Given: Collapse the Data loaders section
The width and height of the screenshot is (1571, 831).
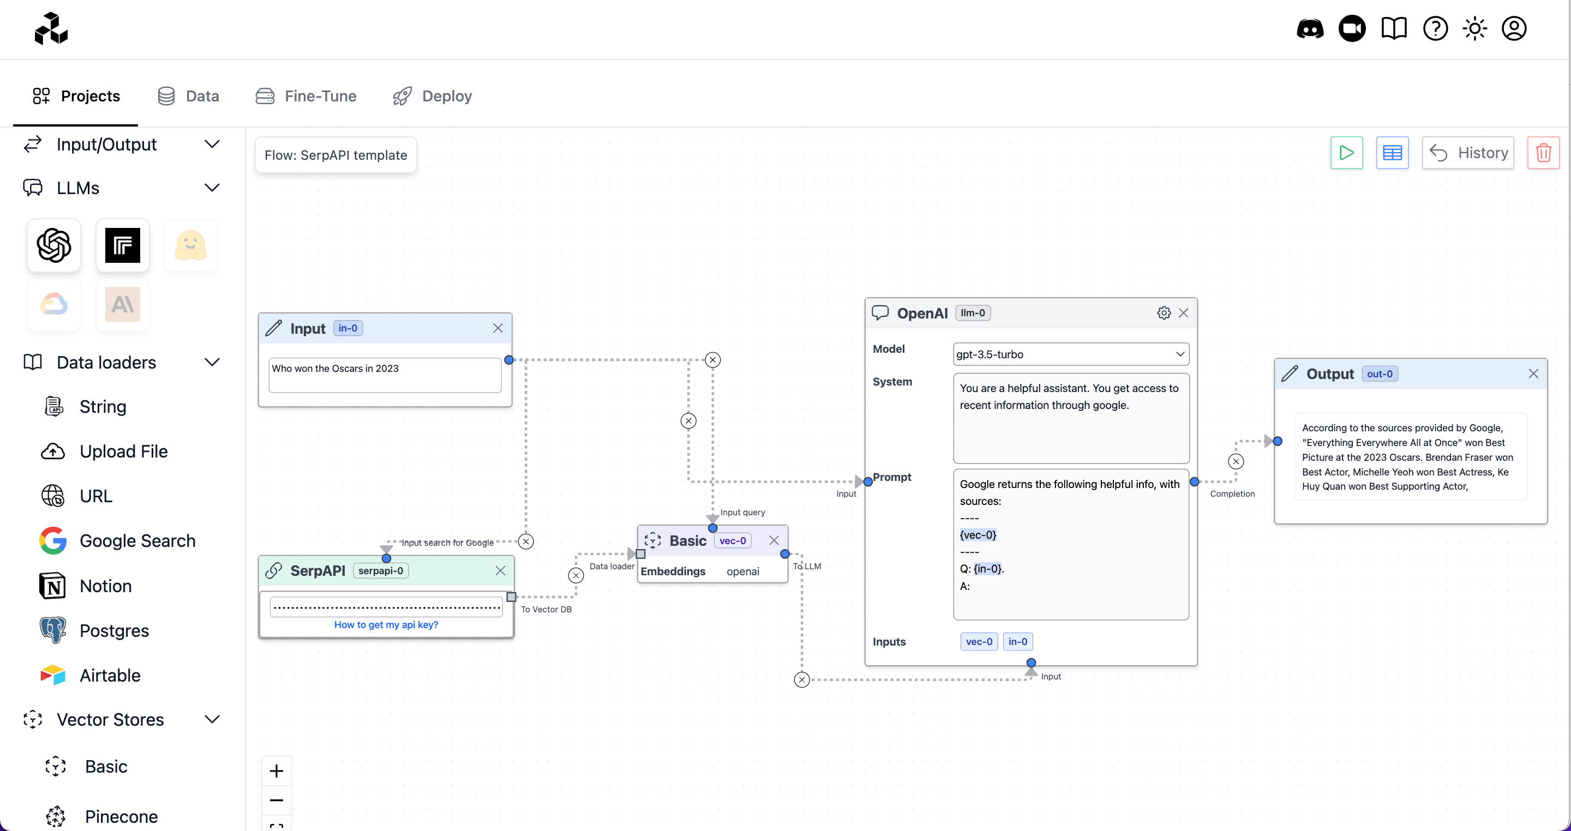Looking at the screenshot, I should coord(212,362).
